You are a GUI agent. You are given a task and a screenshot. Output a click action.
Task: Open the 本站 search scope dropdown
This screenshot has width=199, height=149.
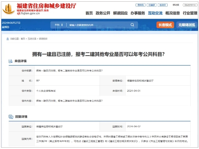[59, 25]
